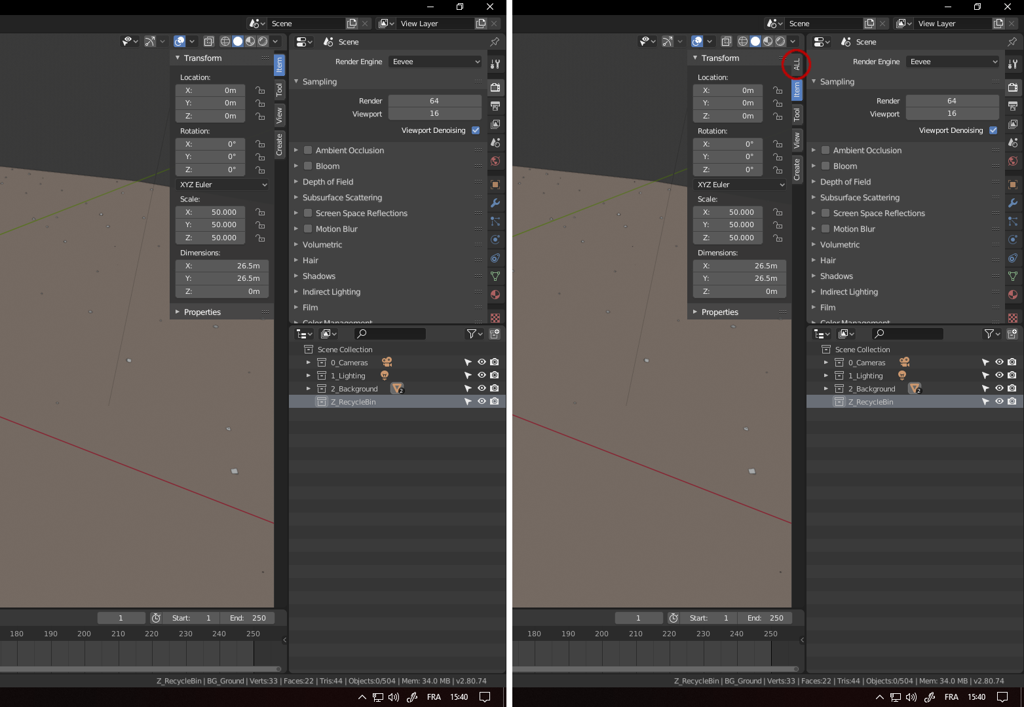The height and width of the screenshot is (707, 1024).
Task: Open Object properties tab in left window
Action: [x=495, y=185]
